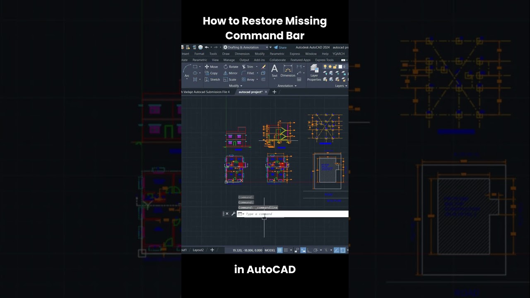The width and height of the screenshot is (530, 298).
Task: Select the Array tool
Action: [x=248, y=79]
